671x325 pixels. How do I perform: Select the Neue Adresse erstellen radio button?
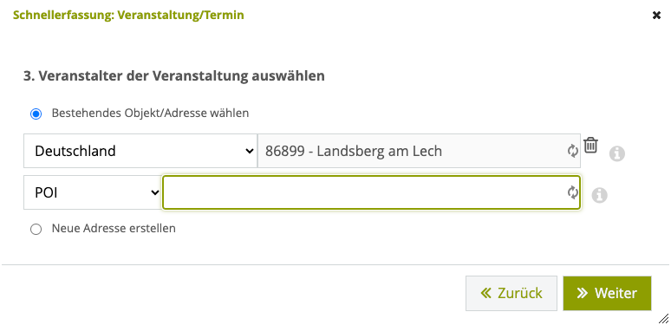[x=36, y=229]
